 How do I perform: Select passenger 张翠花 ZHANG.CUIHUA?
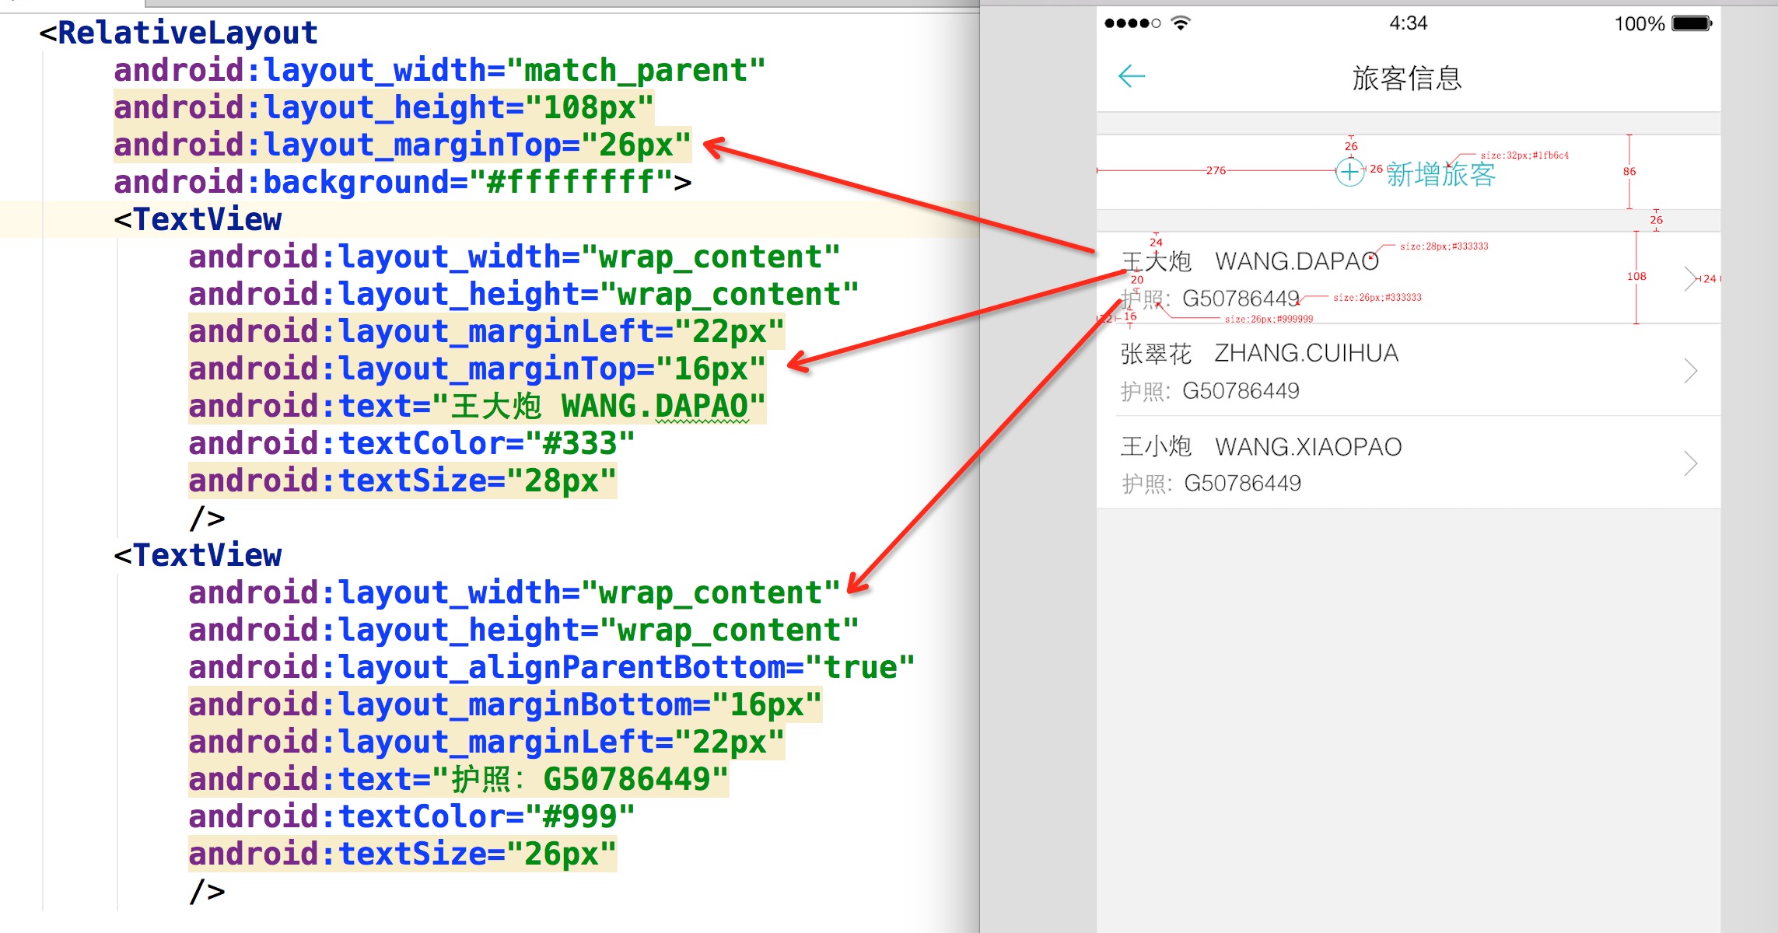[x=1259, y=354]
